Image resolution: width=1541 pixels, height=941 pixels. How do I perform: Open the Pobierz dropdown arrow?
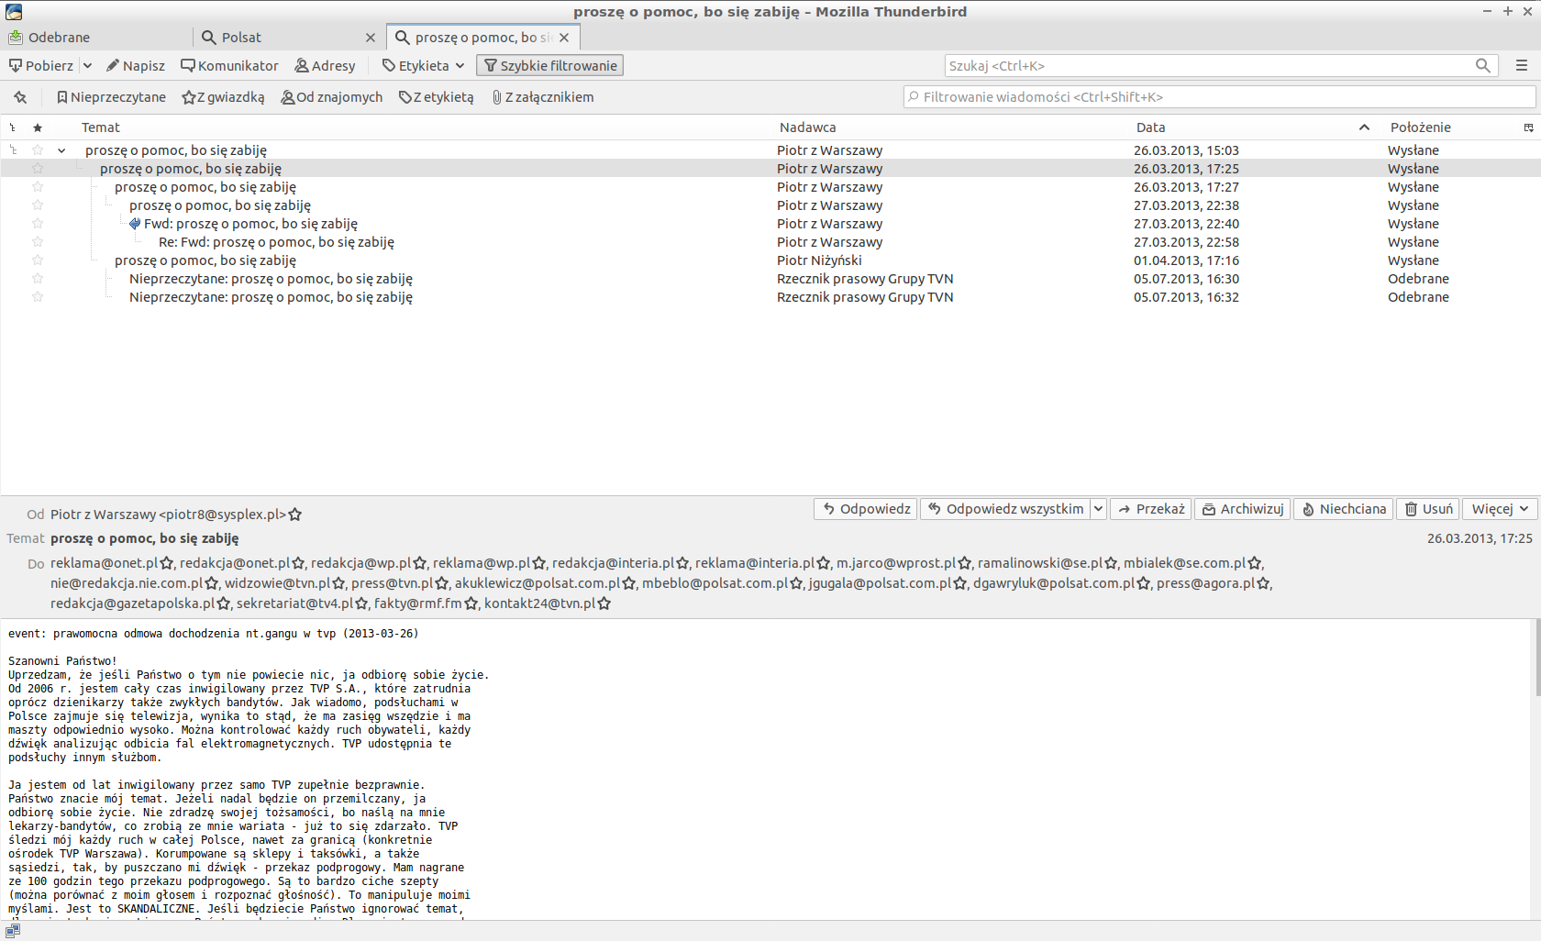(87, 66)
